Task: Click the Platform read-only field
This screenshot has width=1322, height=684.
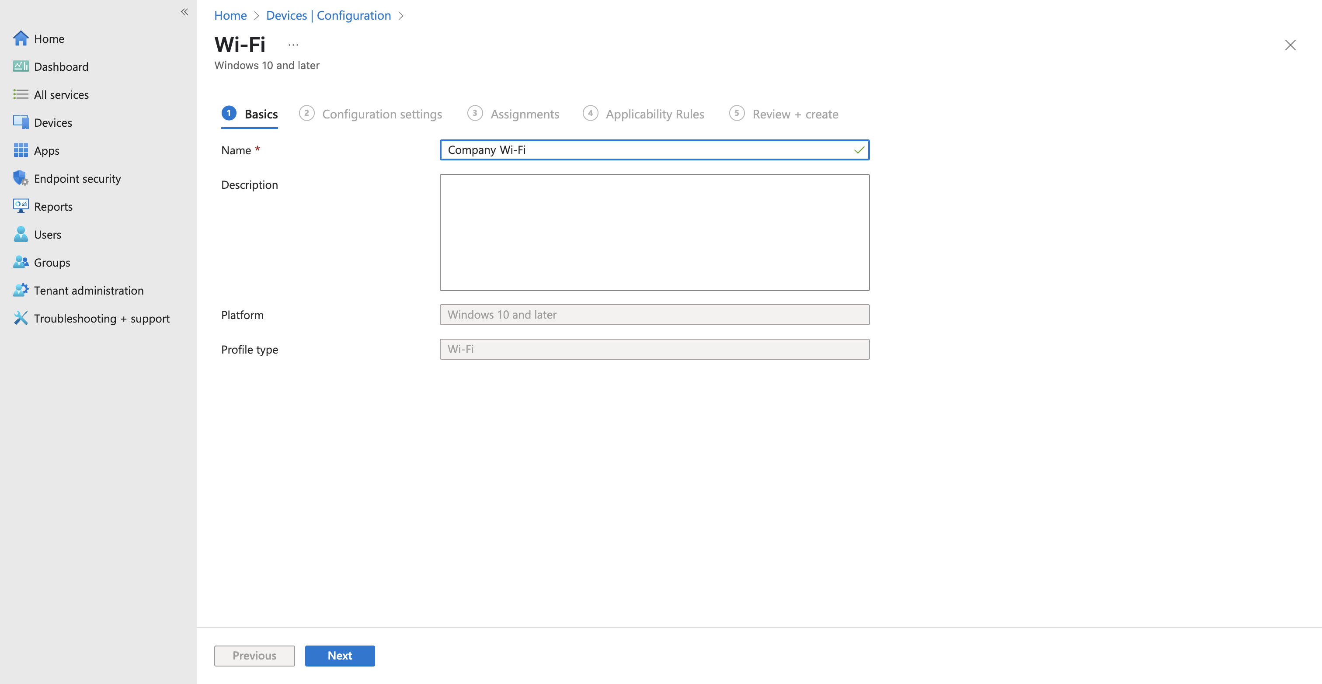Action: [x=654, y=315]
